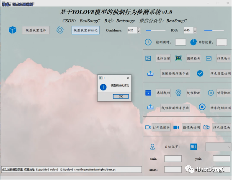Click the location pin icon beside 目标位置

pyautogui.click(x=152, y=147)
